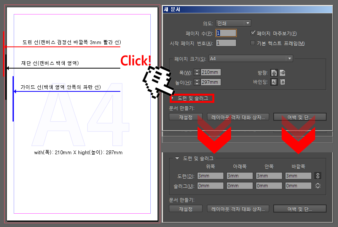Click the upper 재설정 button

click(x=185, y=117)
